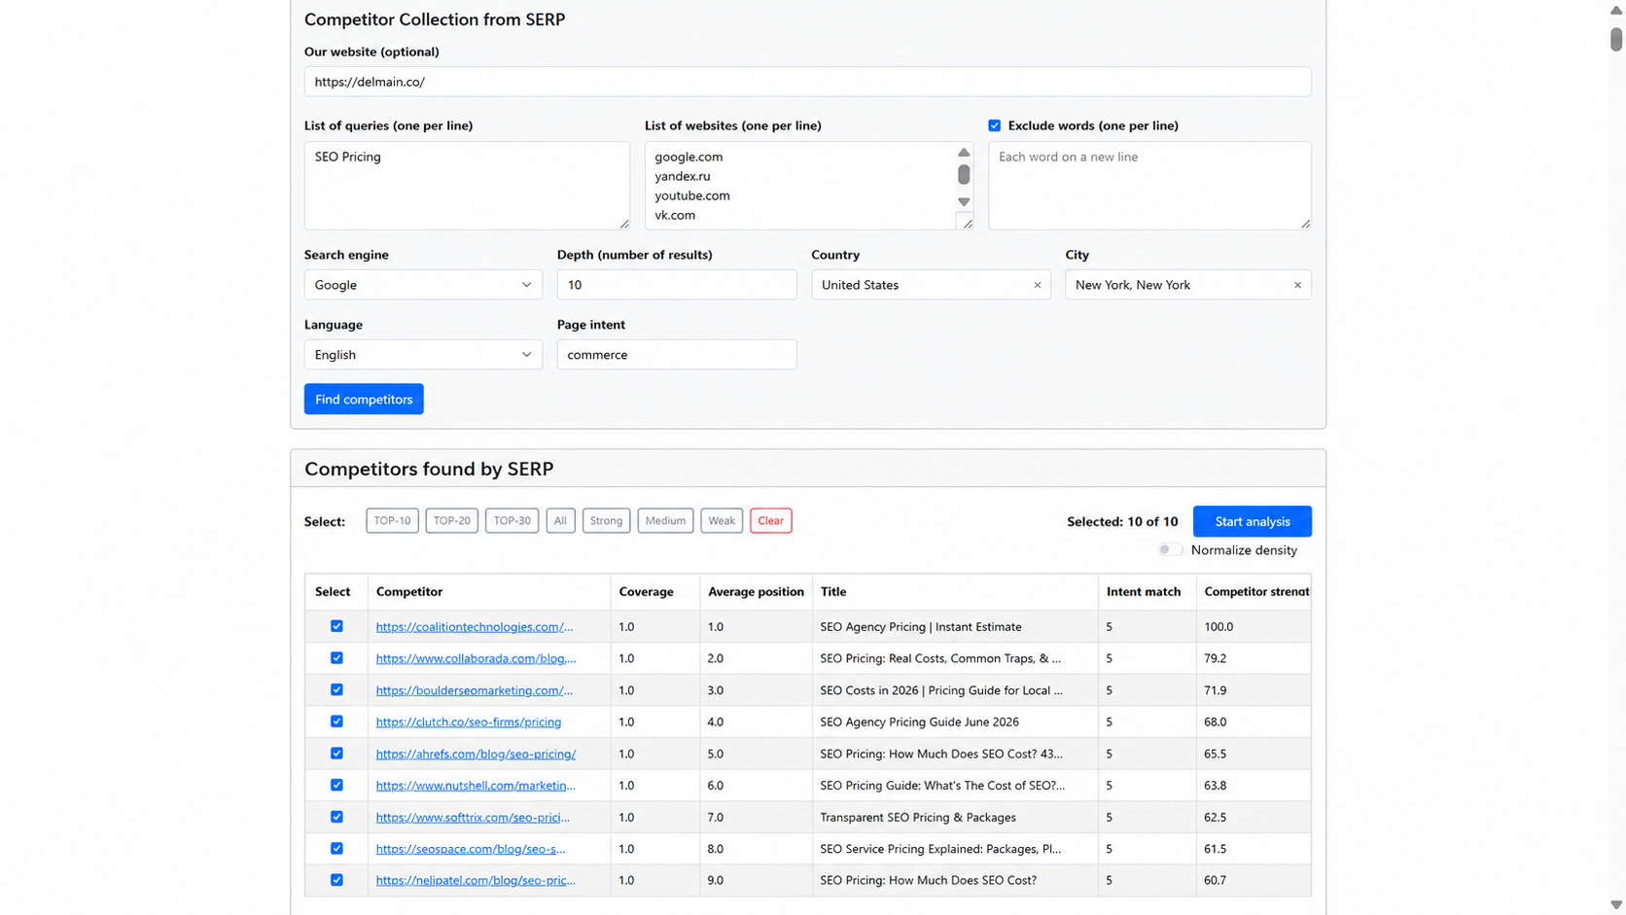The width and height of the screenshot is (1626, 915).
Task: Clear the City field's x icon
Action: coord(1297,285)
